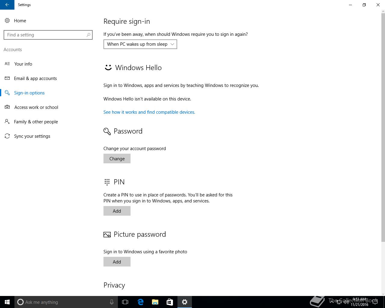Open Sync your settings
The height and width of the screenshot is (308, 385).
[x=32, y=136]
